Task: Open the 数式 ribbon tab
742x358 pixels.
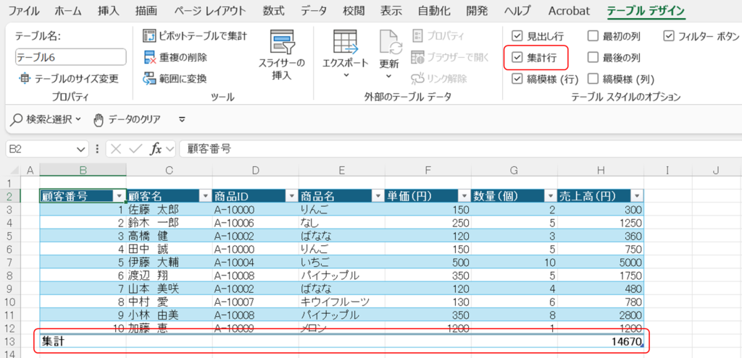Action: click(273, 11)
